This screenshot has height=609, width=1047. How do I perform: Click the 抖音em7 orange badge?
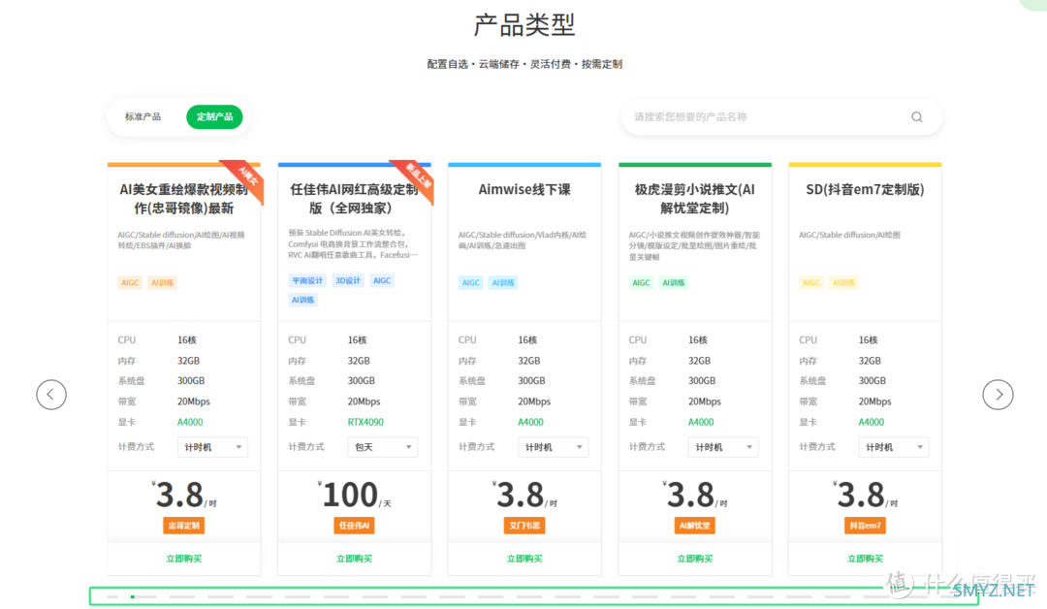click(865, 526)
